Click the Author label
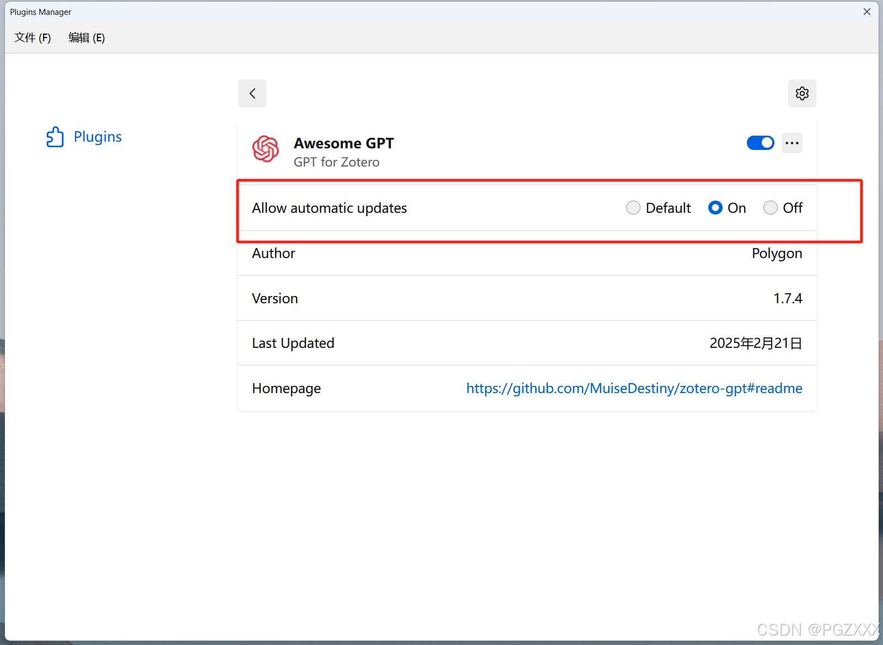Screen dimensions: 883x645 273,253
